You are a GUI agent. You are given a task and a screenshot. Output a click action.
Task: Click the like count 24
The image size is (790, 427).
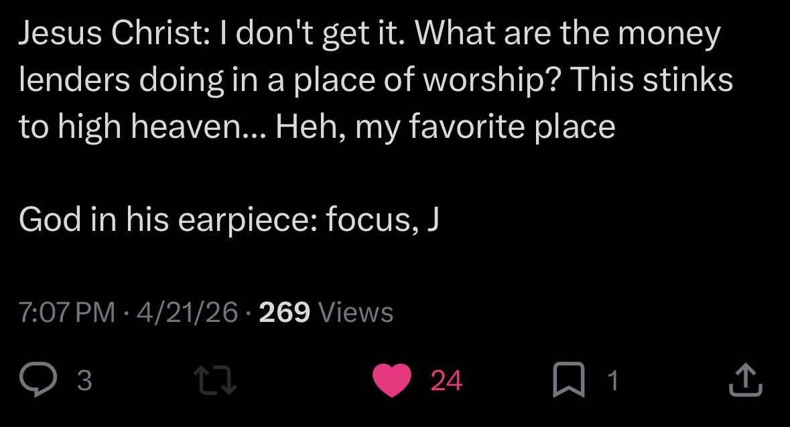pyautogui.click(x=446, y=381)
